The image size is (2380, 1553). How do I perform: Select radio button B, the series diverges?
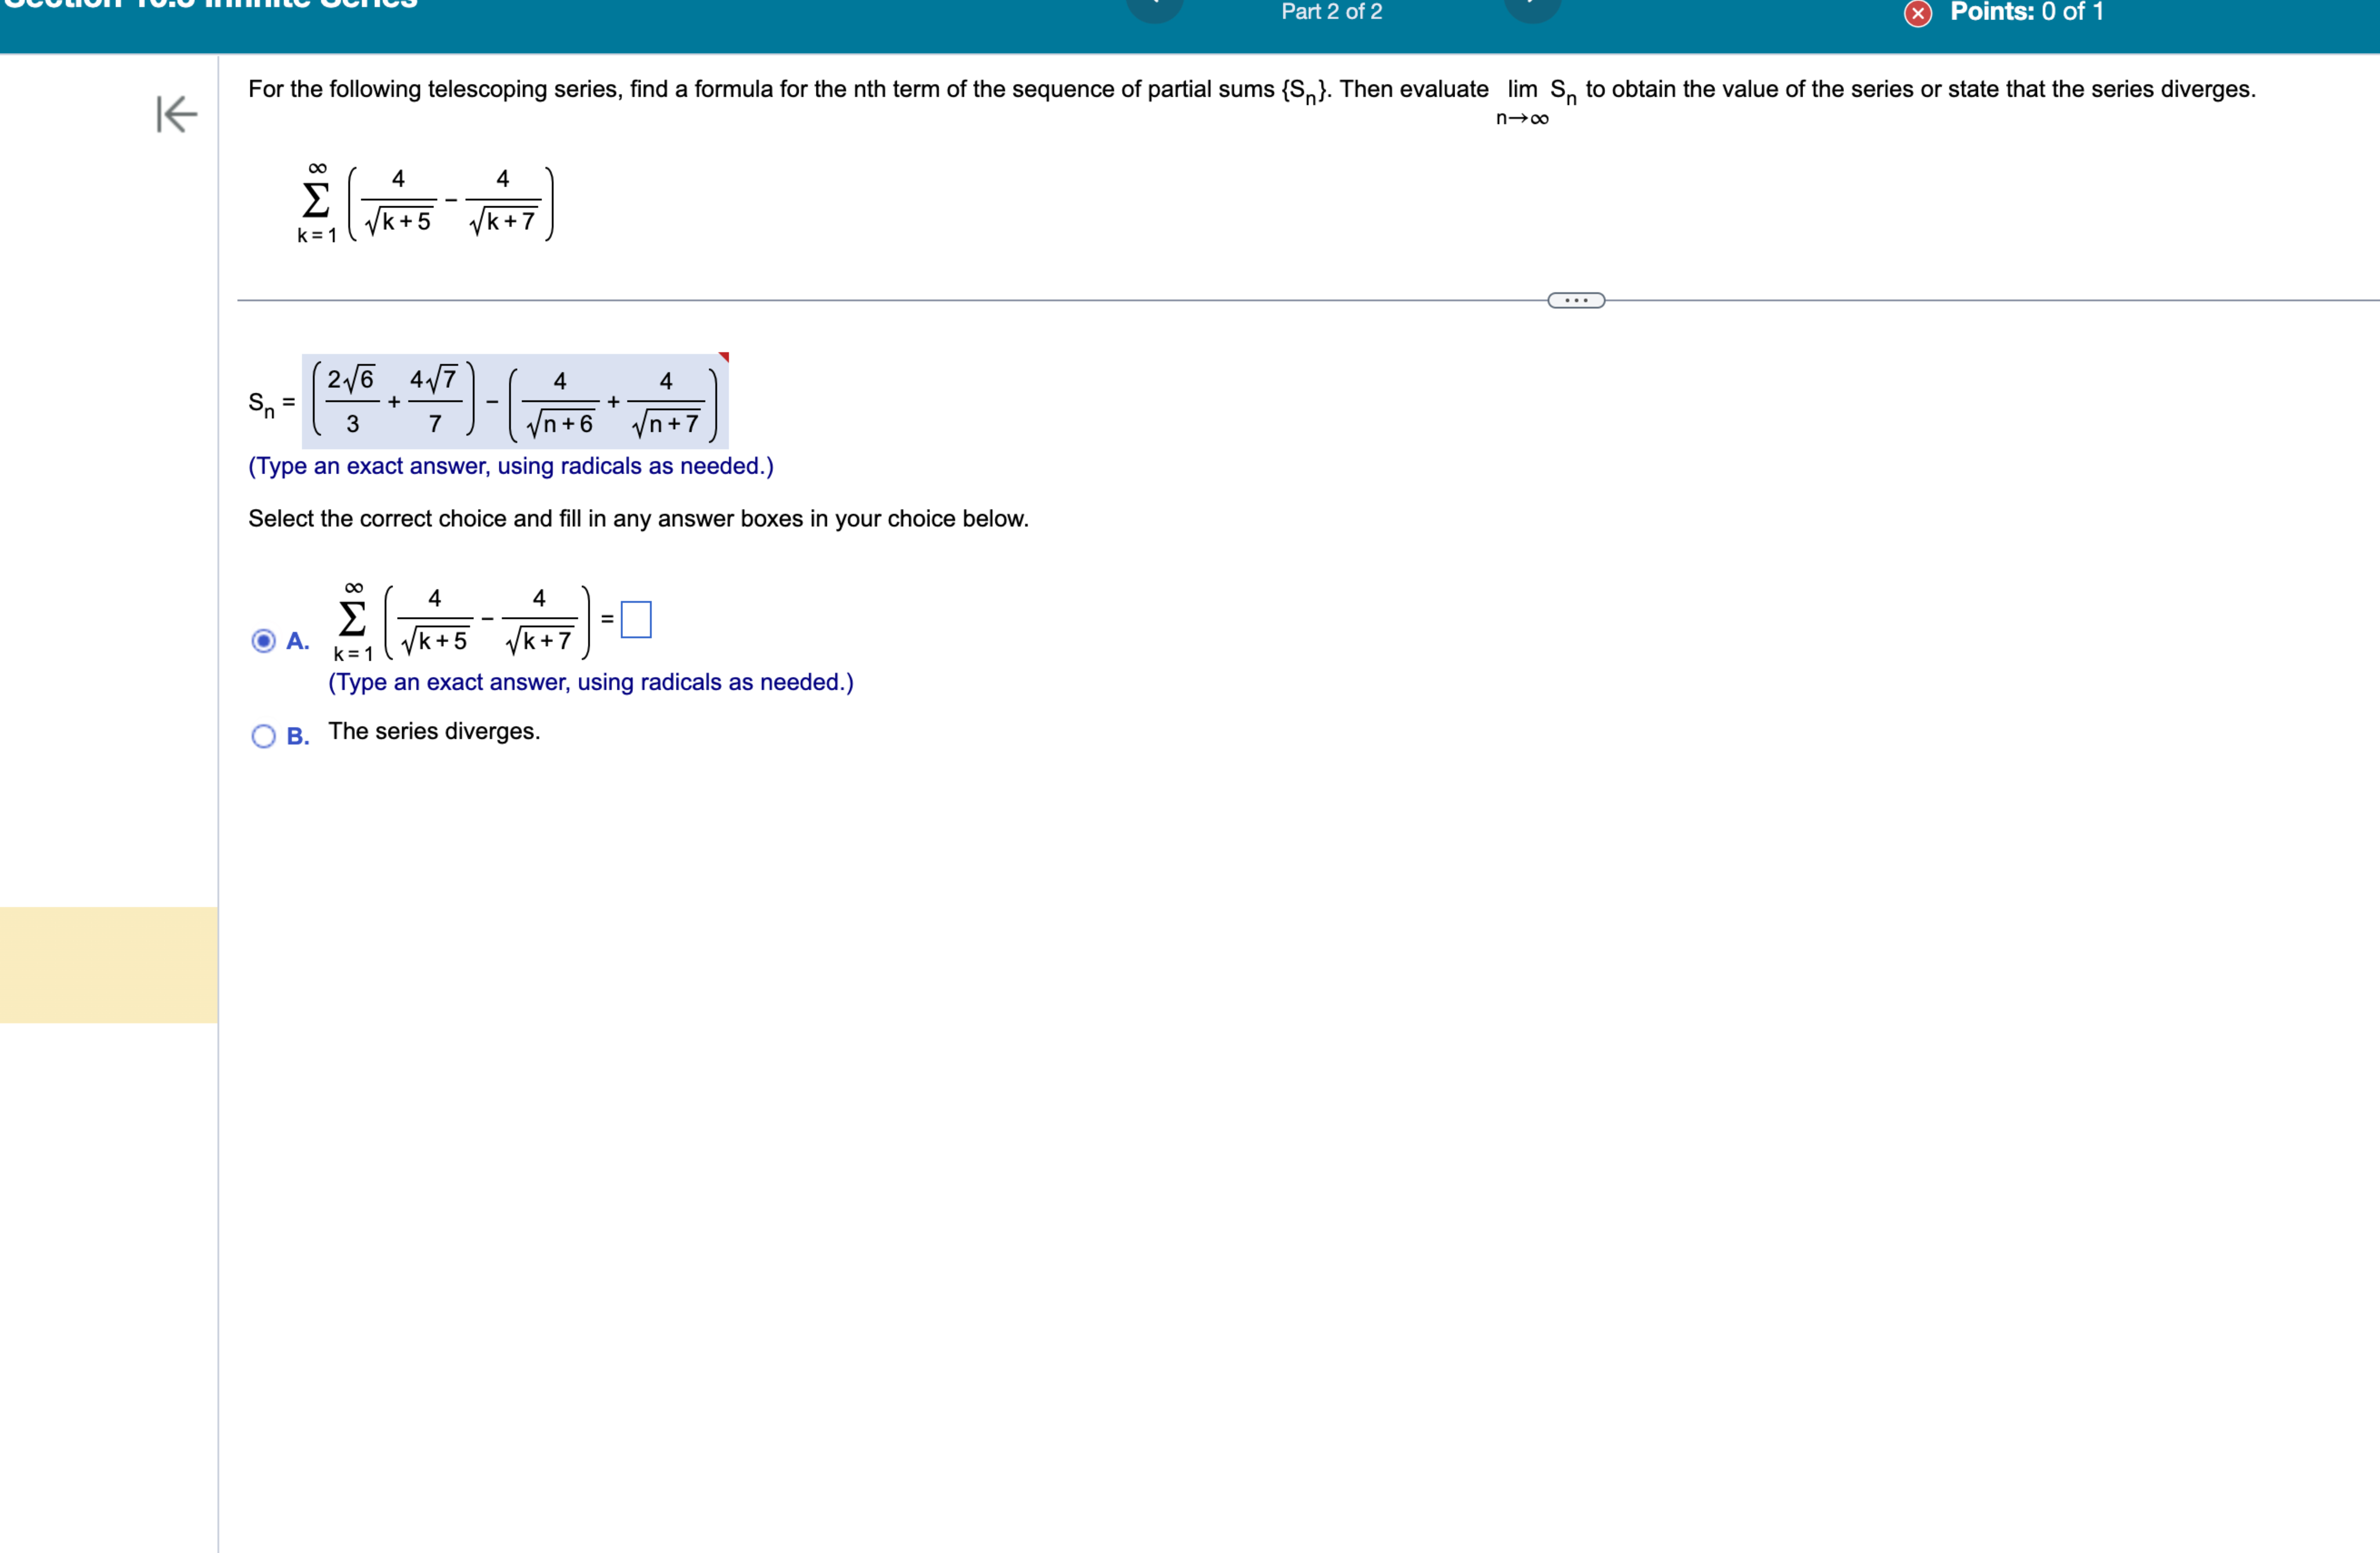point(263,736)
